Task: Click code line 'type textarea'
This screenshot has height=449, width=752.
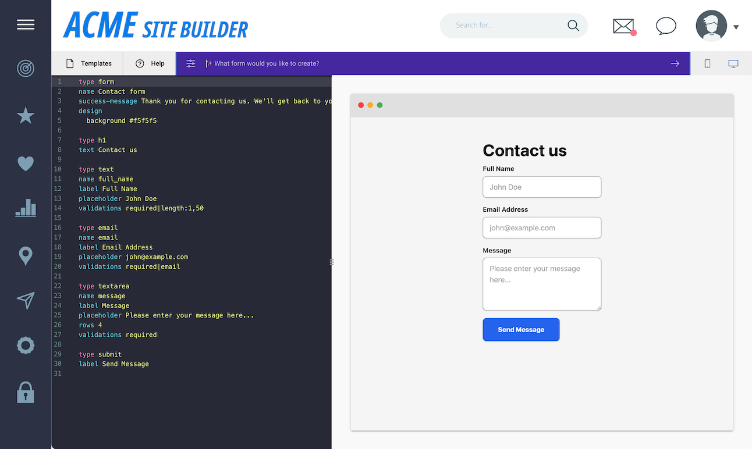Action: pyautogui.click(x=104, y=286)
